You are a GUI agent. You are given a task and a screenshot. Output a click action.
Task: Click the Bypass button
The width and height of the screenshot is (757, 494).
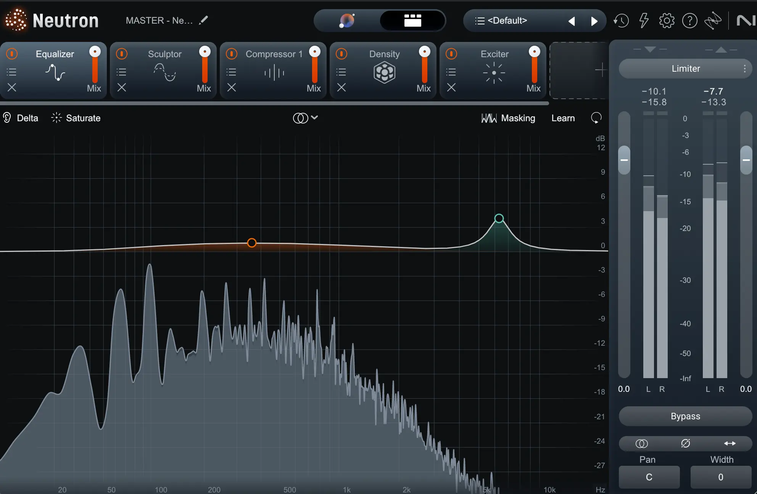[685, 416]
